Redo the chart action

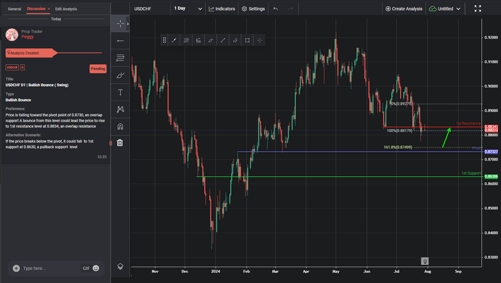(291, 9)
